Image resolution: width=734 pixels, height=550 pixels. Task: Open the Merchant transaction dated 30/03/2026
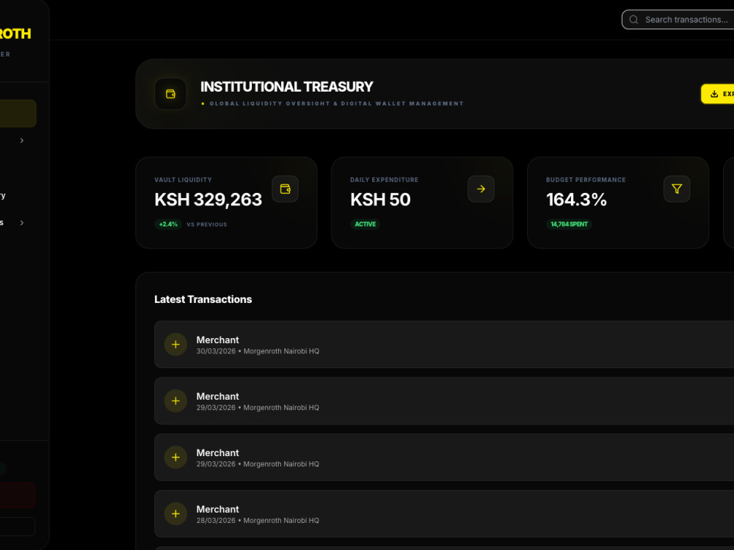tap(444, 345)
